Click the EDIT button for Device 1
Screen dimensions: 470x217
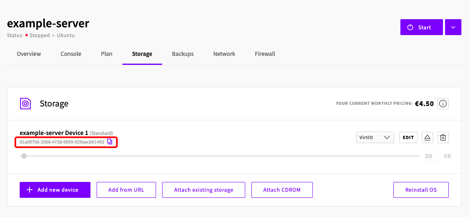click(408, 137)
